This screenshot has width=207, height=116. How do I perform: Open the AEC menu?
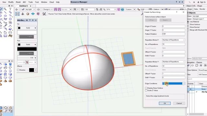coord(25,2)
